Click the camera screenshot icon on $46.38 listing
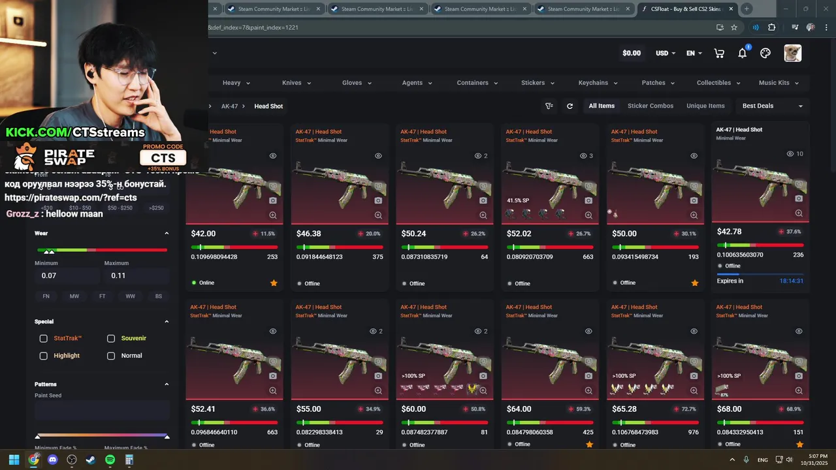836x470 pixels. (378, 200)
